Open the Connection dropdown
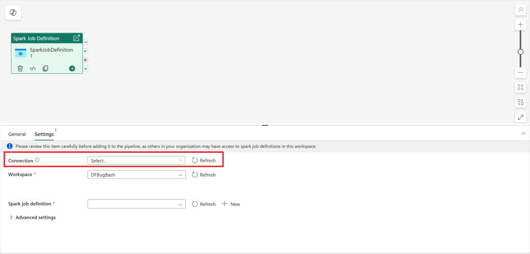Image resolution: width=530 pixels, height=254 pixels. [137, 161]
